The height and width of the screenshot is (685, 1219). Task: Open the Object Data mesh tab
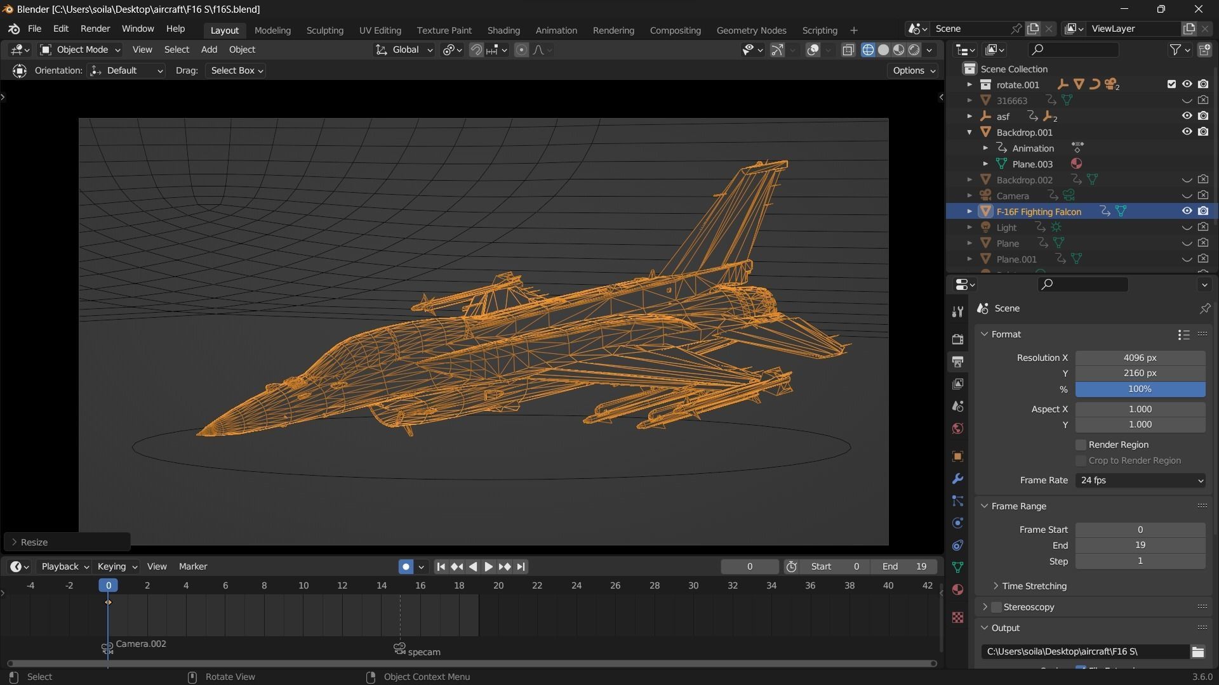coord(957,568)
